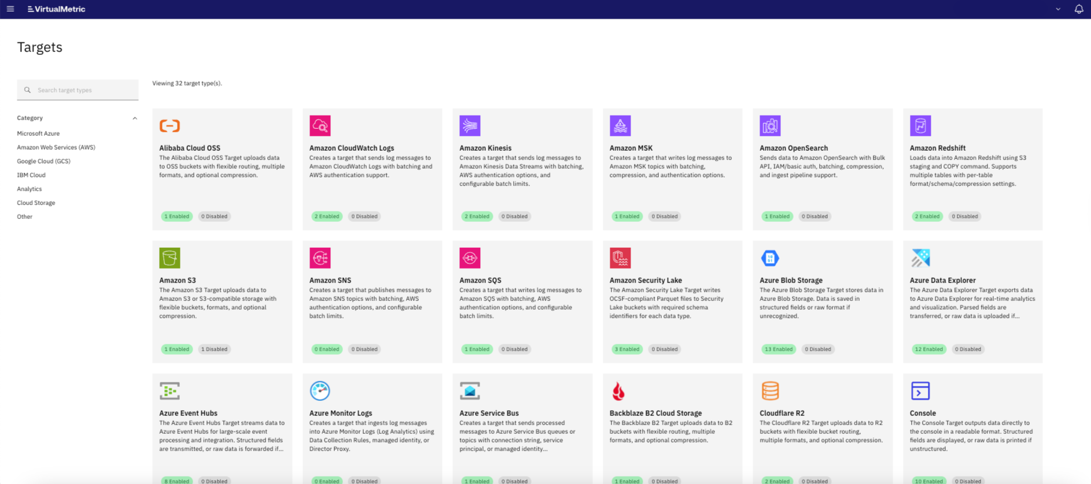Click the search magnifier icon
Image resolution: width=1091 pixels, height=484 pixels.
pos(27,90)
